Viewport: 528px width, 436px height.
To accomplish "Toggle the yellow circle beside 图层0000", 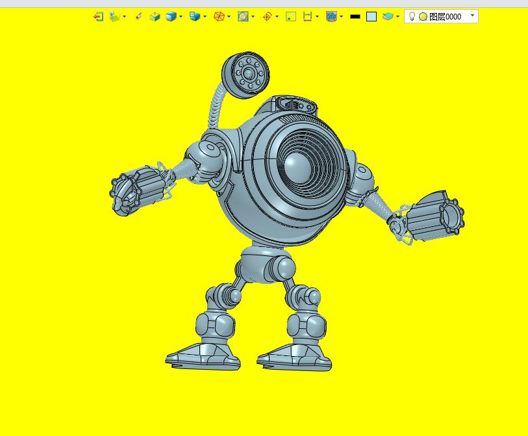I will point(423,17).
